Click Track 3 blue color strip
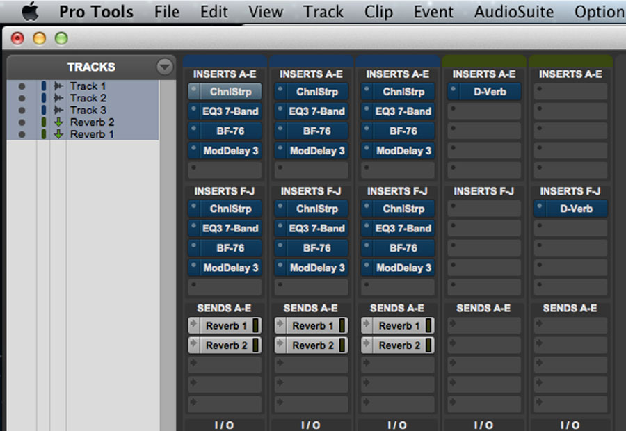This screenshot has width=626, height=431. pos(44,110)
